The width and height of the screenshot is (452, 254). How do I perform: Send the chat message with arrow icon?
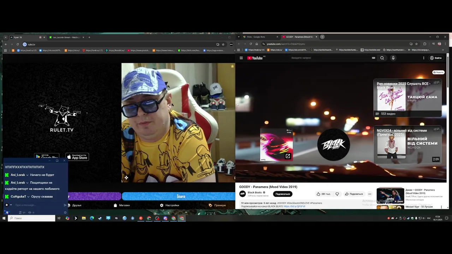(x=65, y=205)
